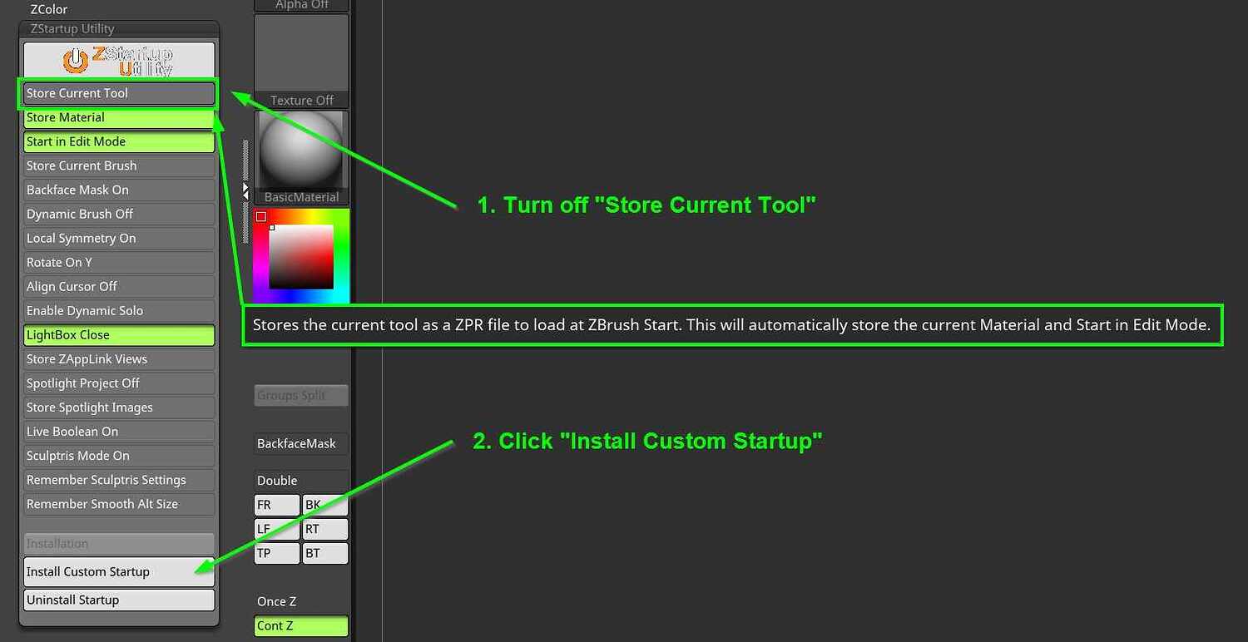Click the BackfaceMask button
Image resolution: width=1248 pixels, height=642 pixels.
300,444
